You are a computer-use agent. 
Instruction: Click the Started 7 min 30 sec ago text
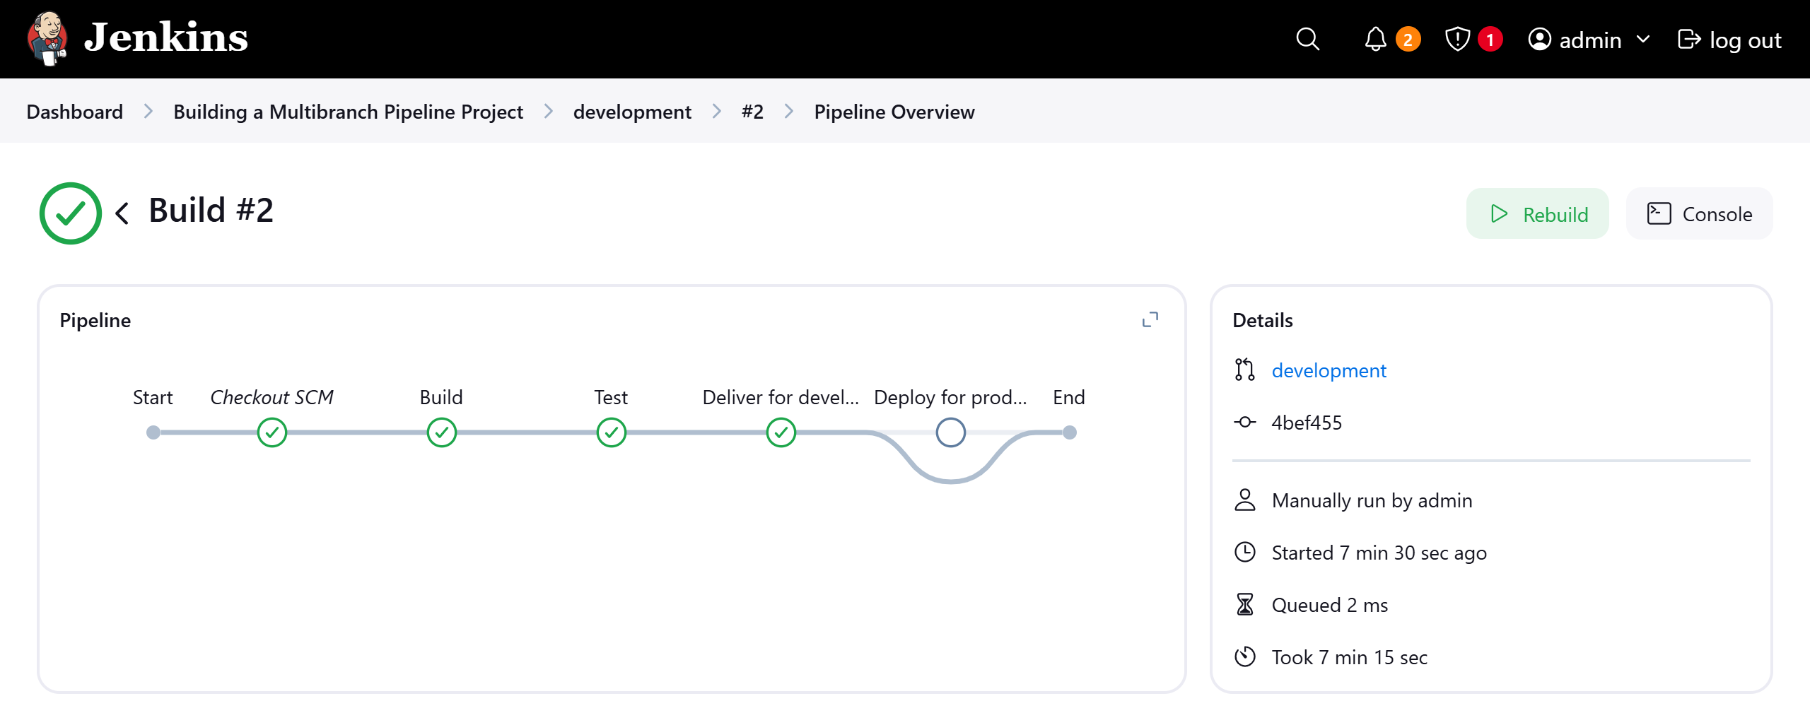tap(1379, 553)
